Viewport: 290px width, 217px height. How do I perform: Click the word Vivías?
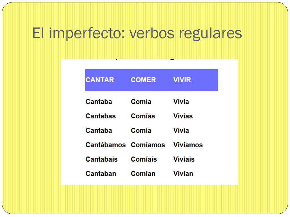coord(183,116)
